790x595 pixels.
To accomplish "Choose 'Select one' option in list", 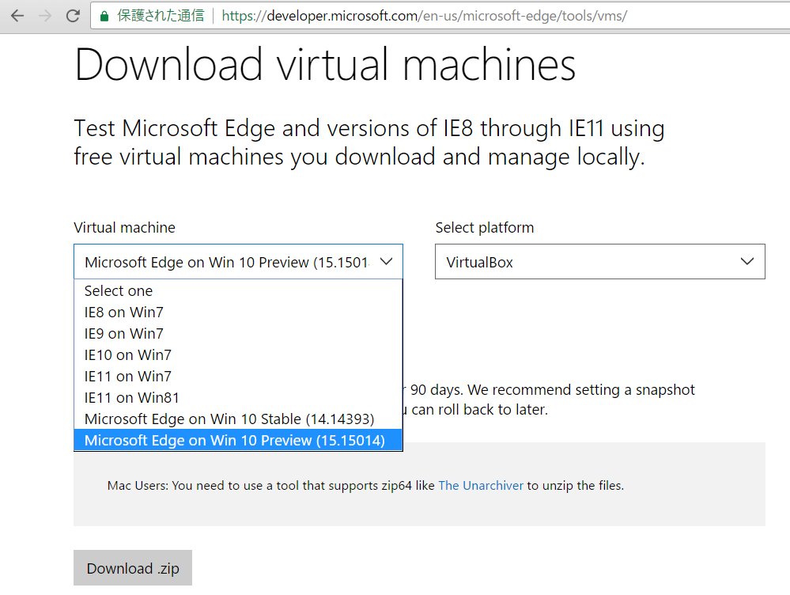I will [x=238, y=291].
